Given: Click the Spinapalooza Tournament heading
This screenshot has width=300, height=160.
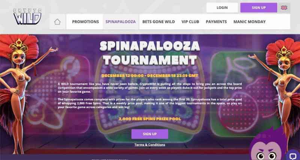Looking at the screenshot, I should click(150, 53).
